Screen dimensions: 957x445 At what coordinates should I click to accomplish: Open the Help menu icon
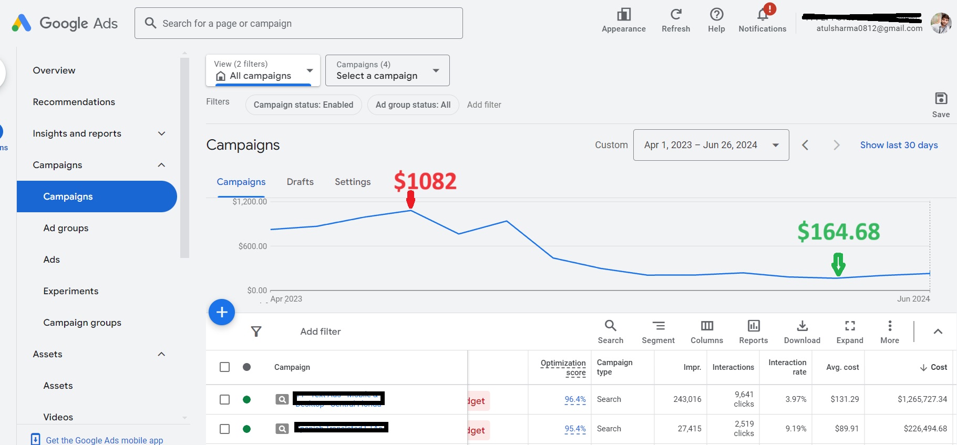point(716,15)
